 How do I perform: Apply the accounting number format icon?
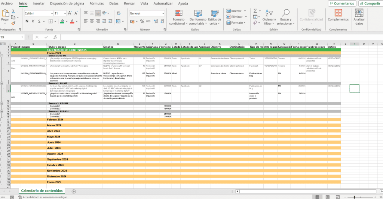pyautogui.click(x=132, y=21)
